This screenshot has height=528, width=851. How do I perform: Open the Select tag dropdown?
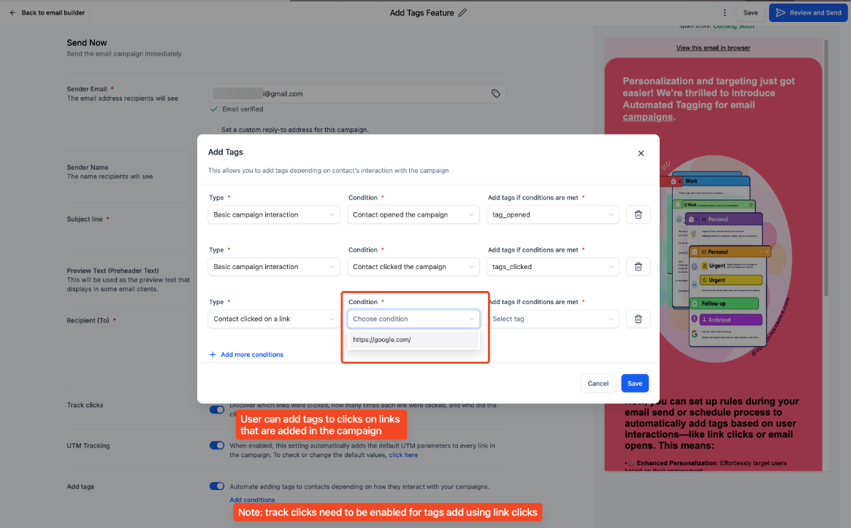552,319
